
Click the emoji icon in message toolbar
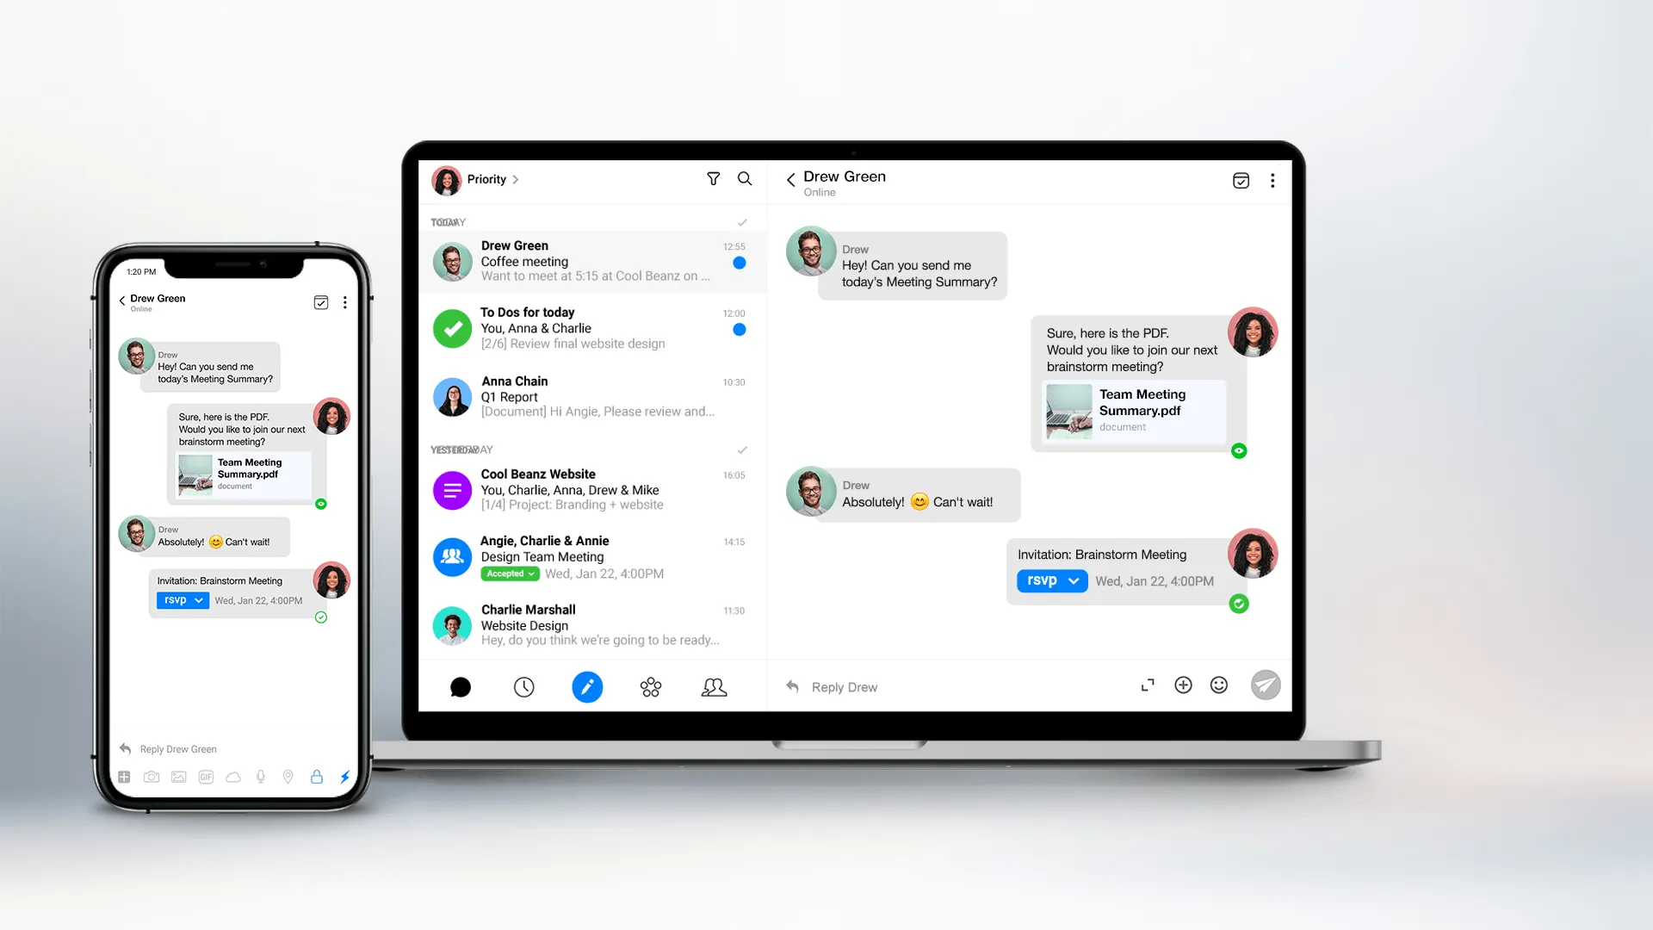point(1219,685)
